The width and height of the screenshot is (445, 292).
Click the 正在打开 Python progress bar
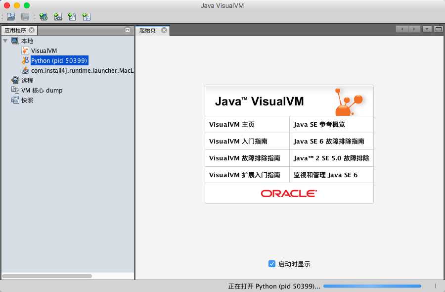point(372,286)
